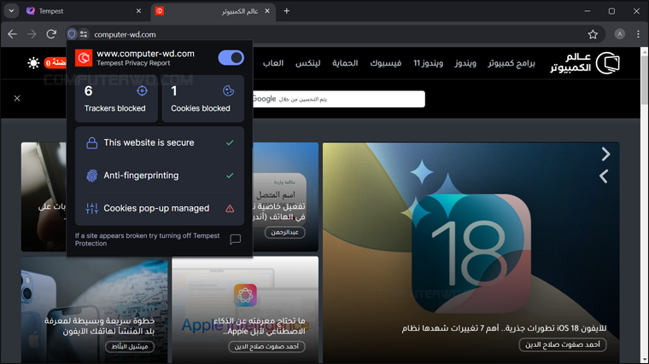Go to next slide with right chevron
This screenshot has width=649, height=364.
(x=605, y=154)
